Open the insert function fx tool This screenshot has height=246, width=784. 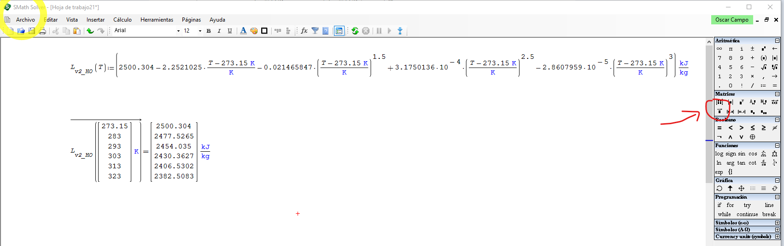point(304,31)
